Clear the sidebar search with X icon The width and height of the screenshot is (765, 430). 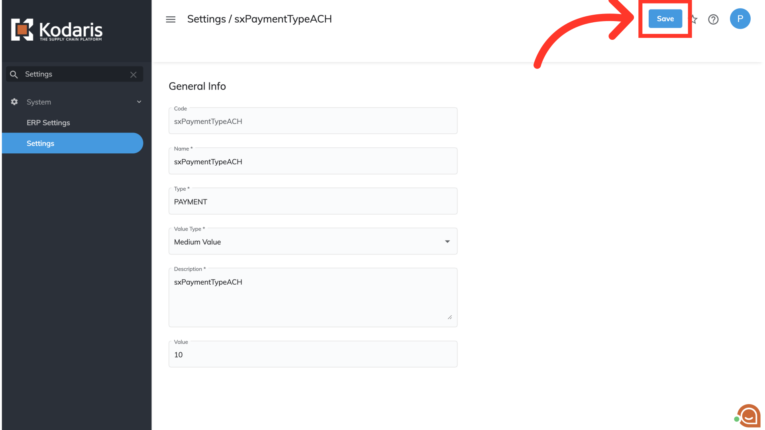[x=133, y=74]
